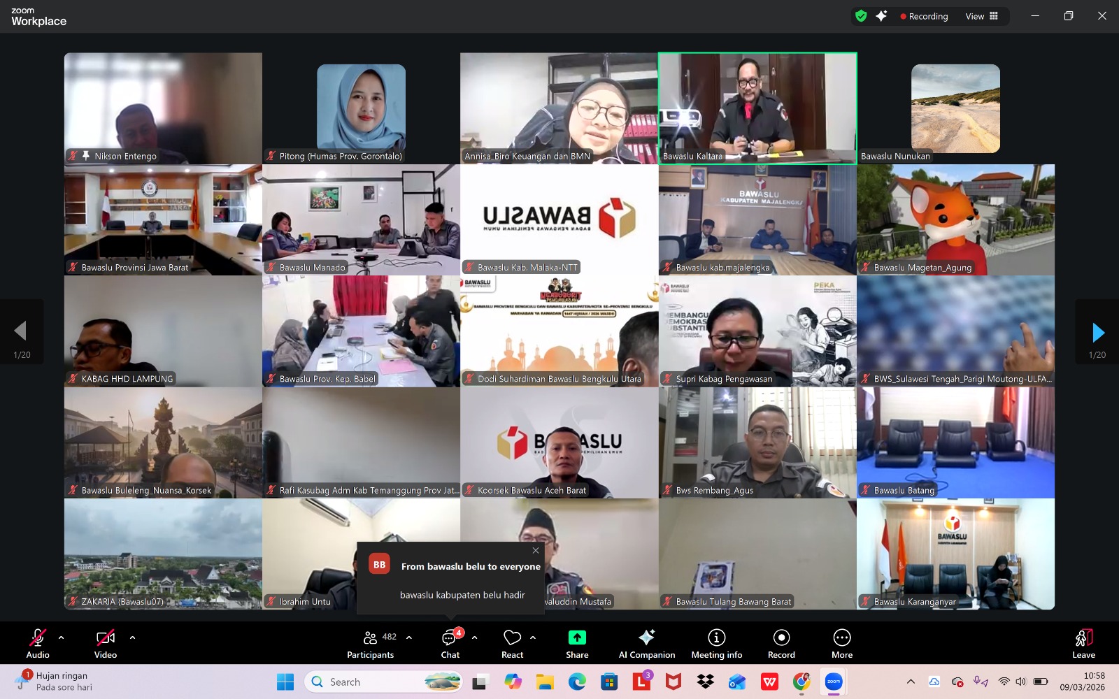Open McAfee from the taskbar
The image size is (1119, 699).
click(x=673, y=682)
